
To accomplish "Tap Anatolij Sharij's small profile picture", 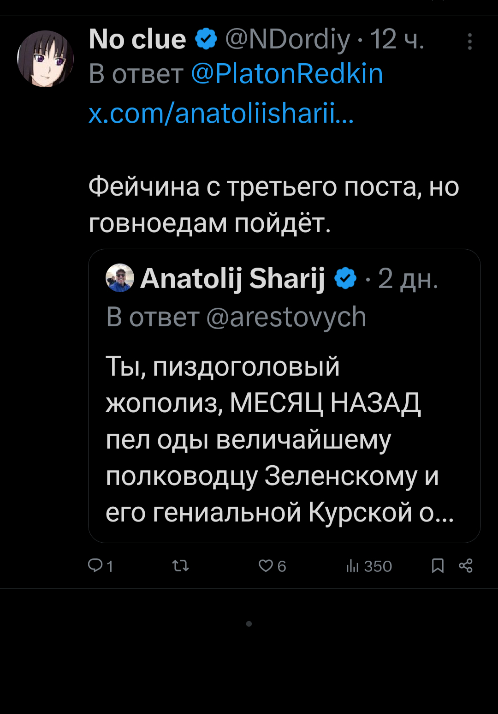I will coord(120,278).
